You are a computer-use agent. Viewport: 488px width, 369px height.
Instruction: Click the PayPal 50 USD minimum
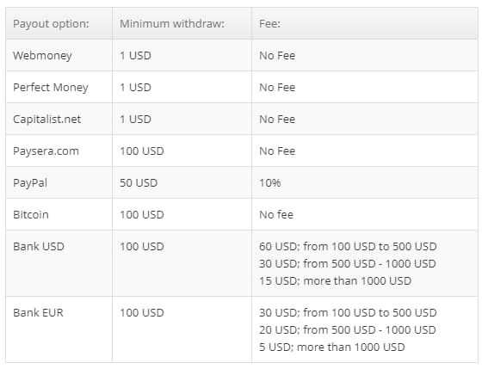coord(139,183)
